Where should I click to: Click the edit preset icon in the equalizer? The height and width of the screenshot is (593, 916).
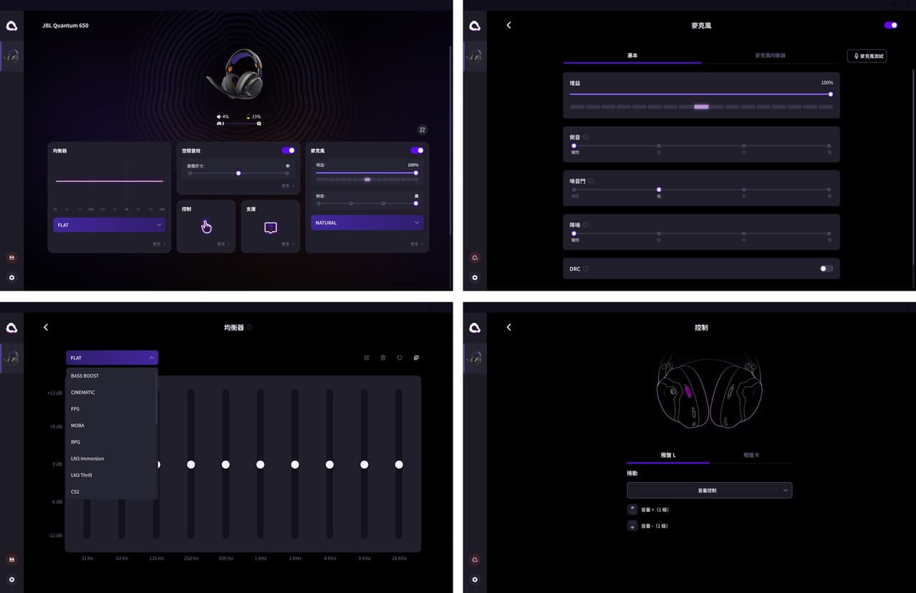click(367, 357)
